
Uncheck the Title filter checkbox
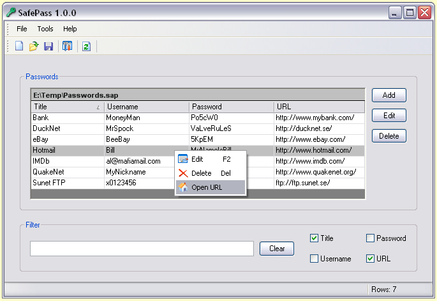click(314, 238)
